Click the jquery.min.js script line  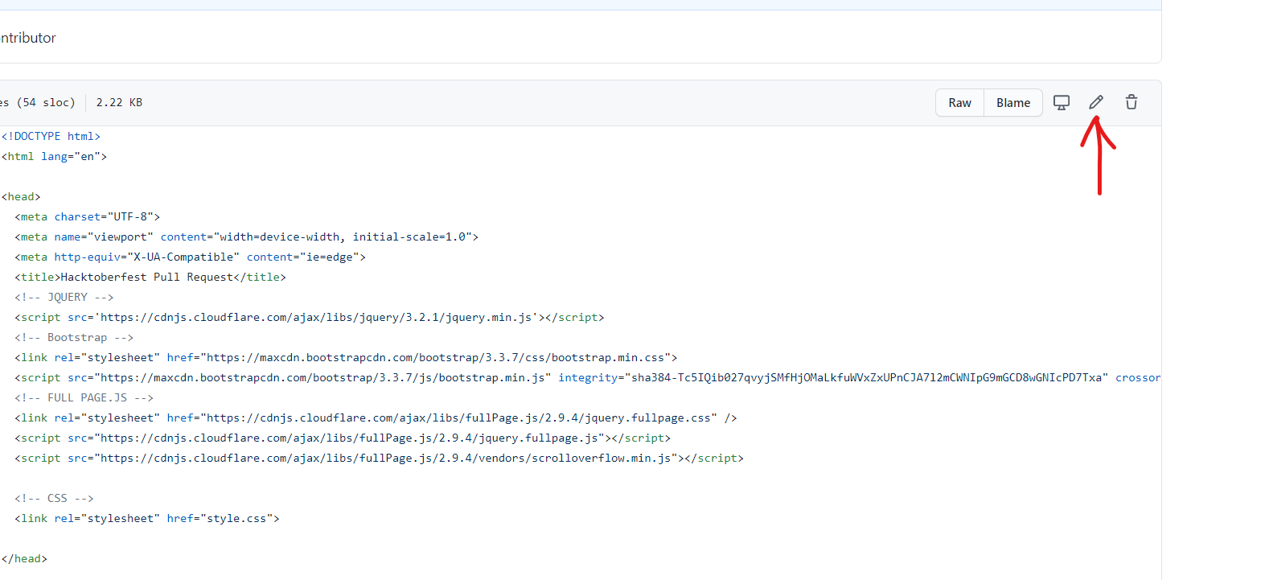point(309,318)
